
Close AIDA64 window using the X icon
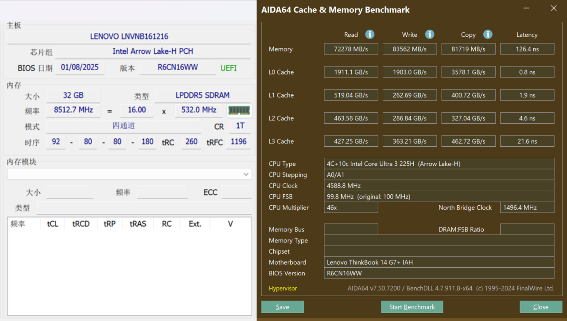[x=554, y=8]
